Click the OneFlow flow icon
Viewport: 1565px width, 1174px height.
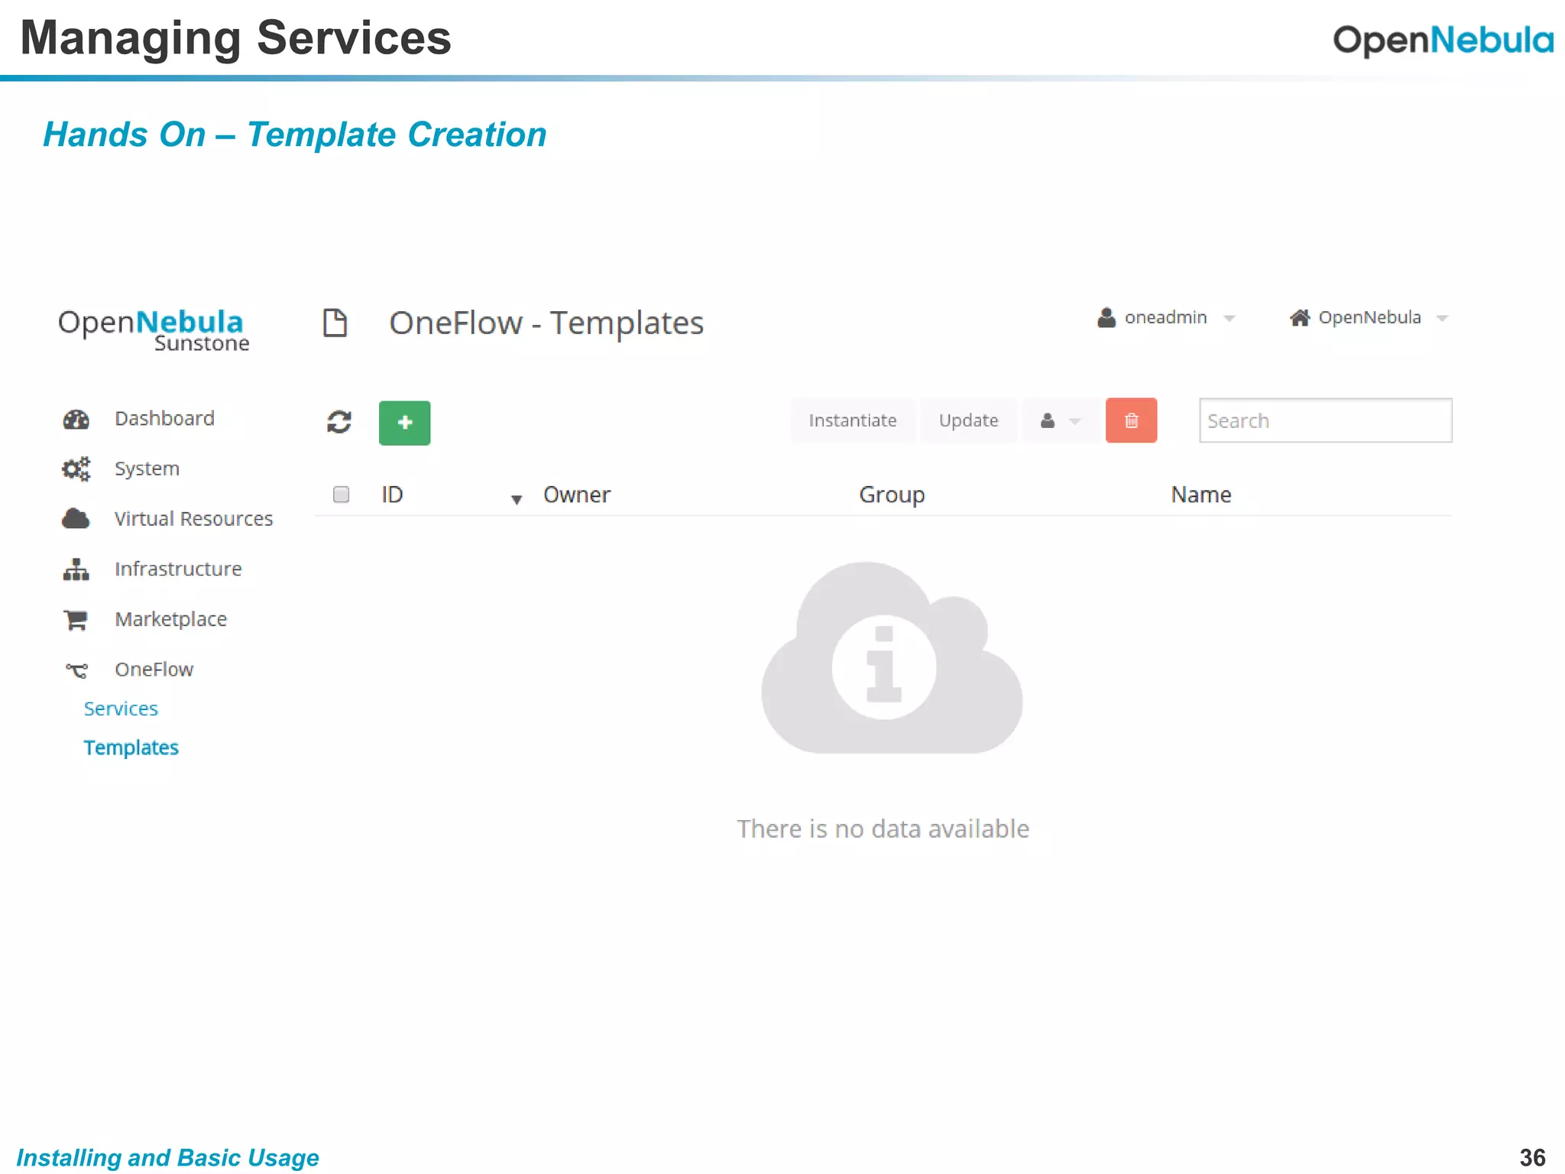(x=76, y=670)
